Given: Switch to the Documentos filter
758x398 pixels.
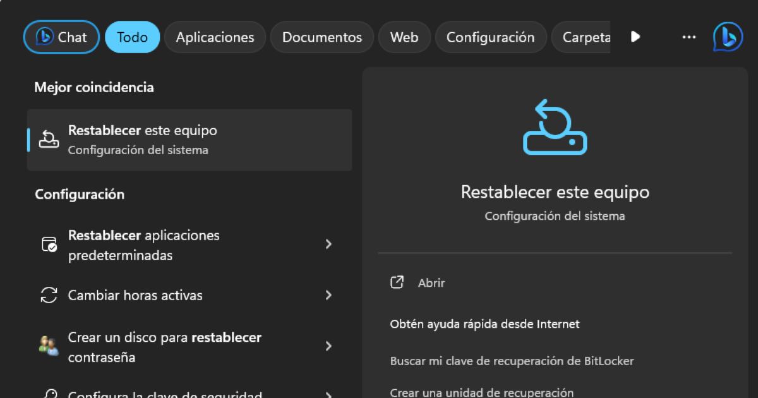Looking at the screenshot, I should tap(322, 37).
